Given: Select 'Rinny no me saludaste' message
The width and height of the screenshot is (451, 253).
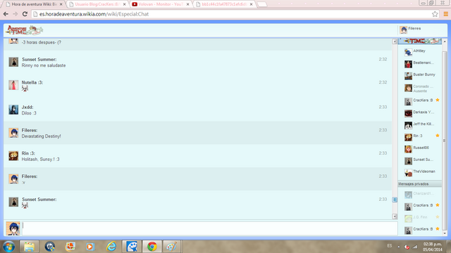Looking at the screenshot, I should coord(44,65).
